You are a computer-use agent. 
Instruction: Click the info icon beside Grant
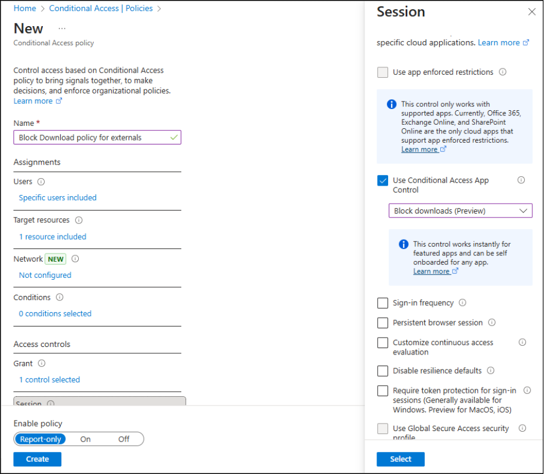(x=42, y=364)
